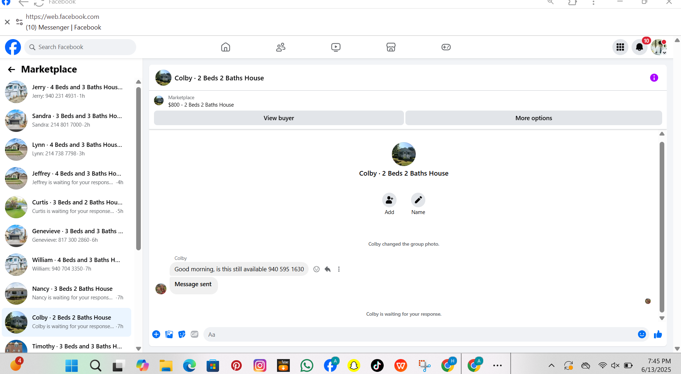The height and width of the screenshot is (374, 681).
Task: Open Pinterest from the taskbar
Action: click(x=236, y=365)
